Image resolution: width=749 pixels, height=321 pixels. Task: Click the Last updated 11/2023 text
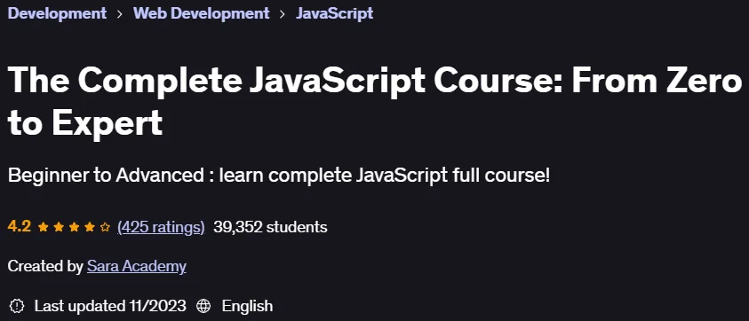click(110, 306)
